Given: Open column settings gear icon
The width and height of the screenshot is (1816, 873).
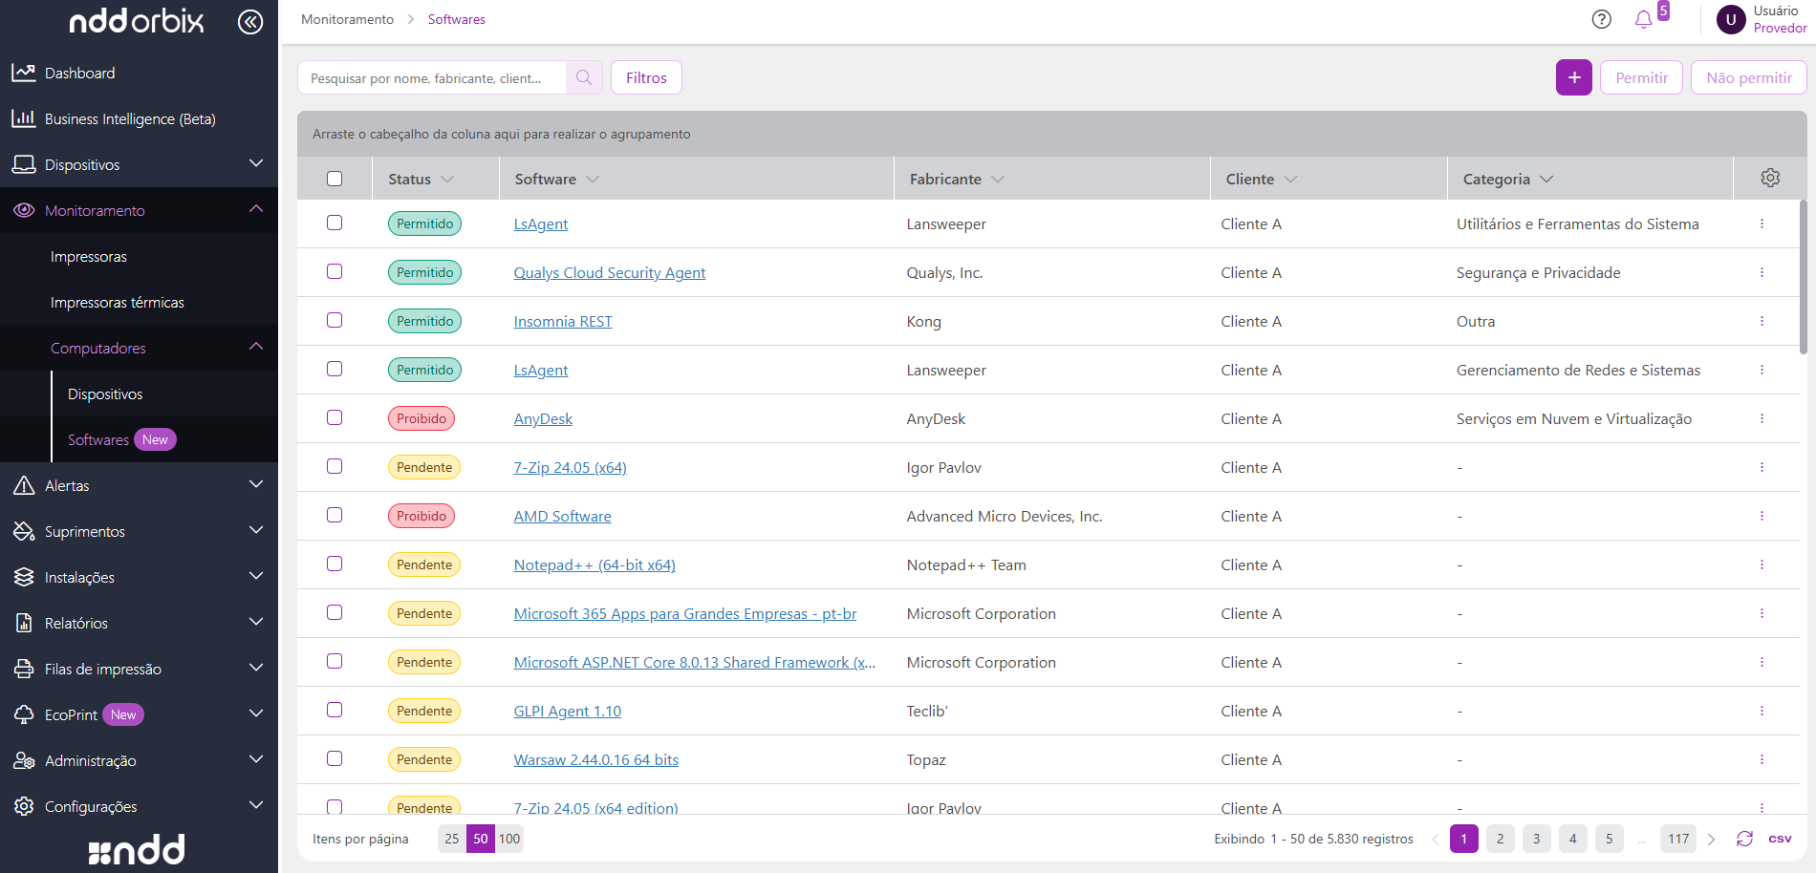Looking at the screenshot, I should click(1770, 179).
